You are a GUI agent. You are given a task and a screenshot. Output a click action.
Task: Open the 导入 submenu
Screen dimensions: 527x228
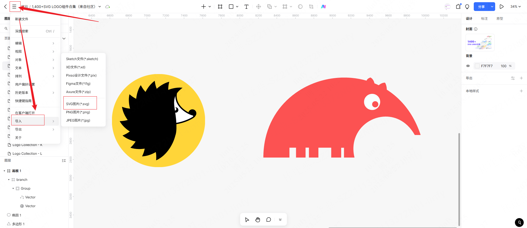(x=35, y=121)
